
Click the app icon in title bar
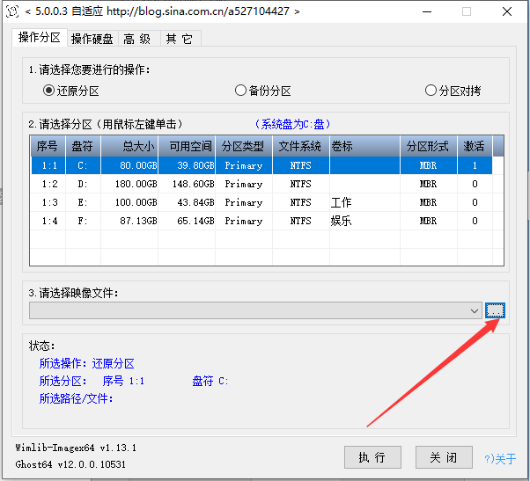click(x=12, y=11)
